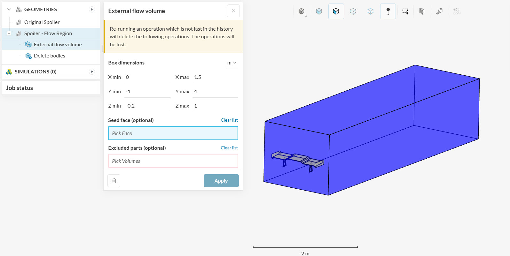This screenshot has width=510, height=256.
Task: Select the translucent surfaces render mode
Action: pos(370,11)
